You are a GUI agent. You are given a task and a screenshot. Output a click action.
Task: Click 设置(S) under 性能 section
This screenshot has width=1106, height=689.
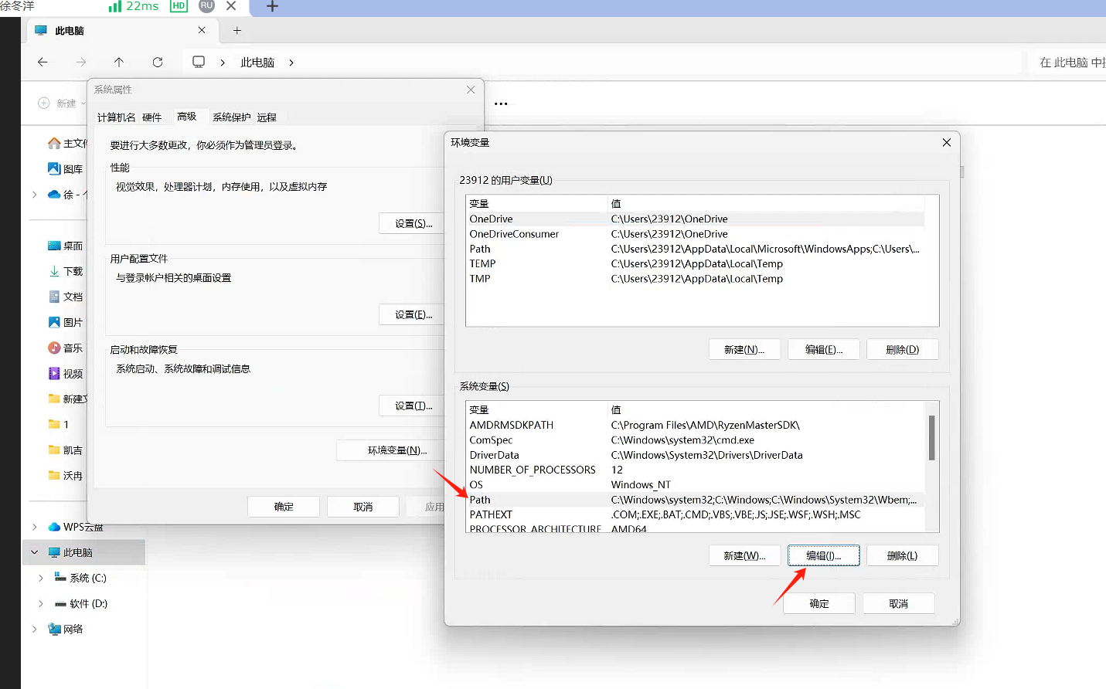pos(413,223)
